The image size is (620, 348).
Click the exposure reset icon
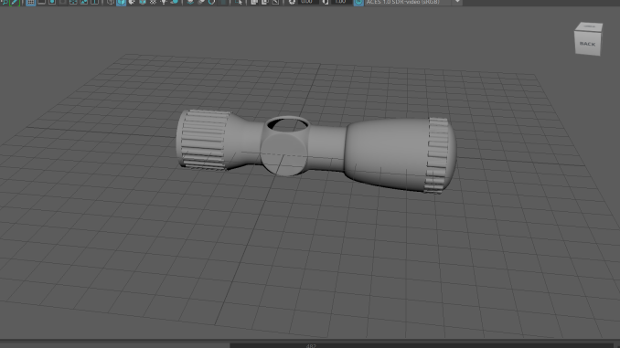pyautogui.click(x=292, y=2)
